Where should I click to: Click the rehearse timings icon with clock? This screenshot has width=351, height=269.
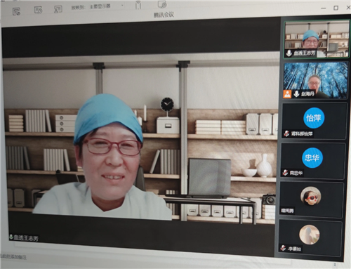click(38, 10)
